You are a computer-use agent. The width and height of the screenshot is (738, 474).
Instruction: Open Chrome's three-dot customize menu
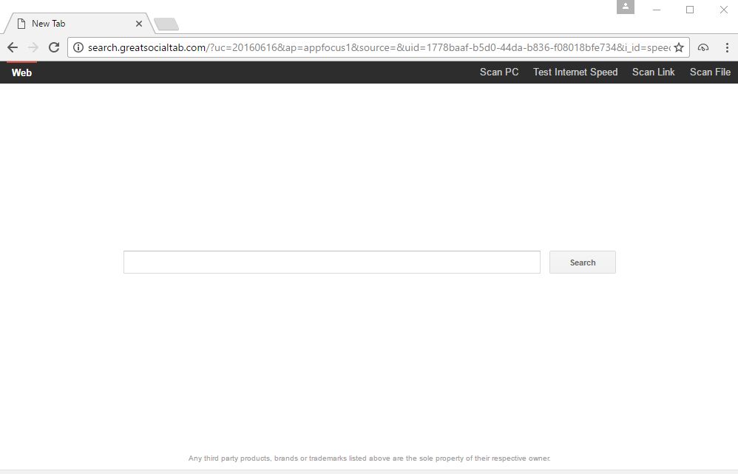(726, 47)
